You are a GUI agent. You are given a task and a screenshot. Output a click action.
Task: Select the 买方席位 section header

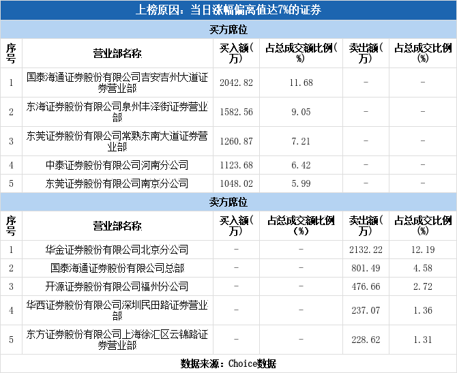pos(228,29)
